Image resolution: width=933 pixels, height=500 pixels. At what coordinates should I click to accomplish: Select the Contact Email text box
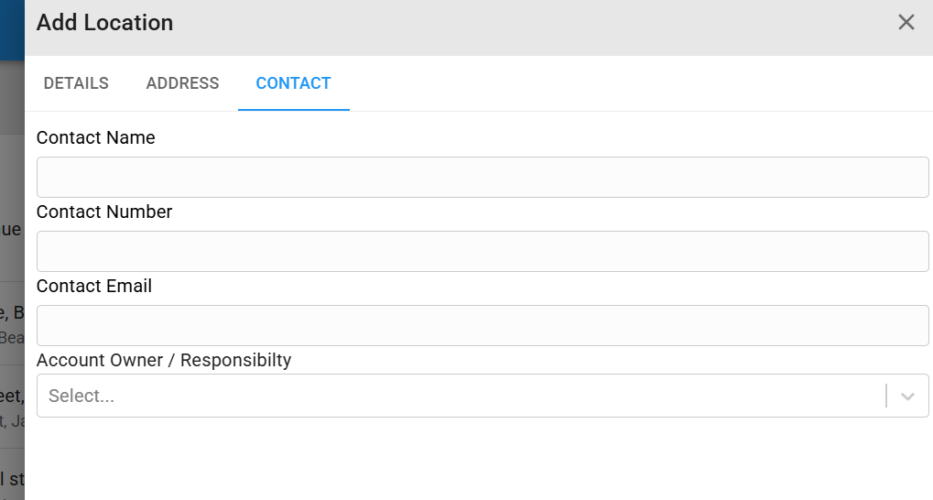coord(483,326)
